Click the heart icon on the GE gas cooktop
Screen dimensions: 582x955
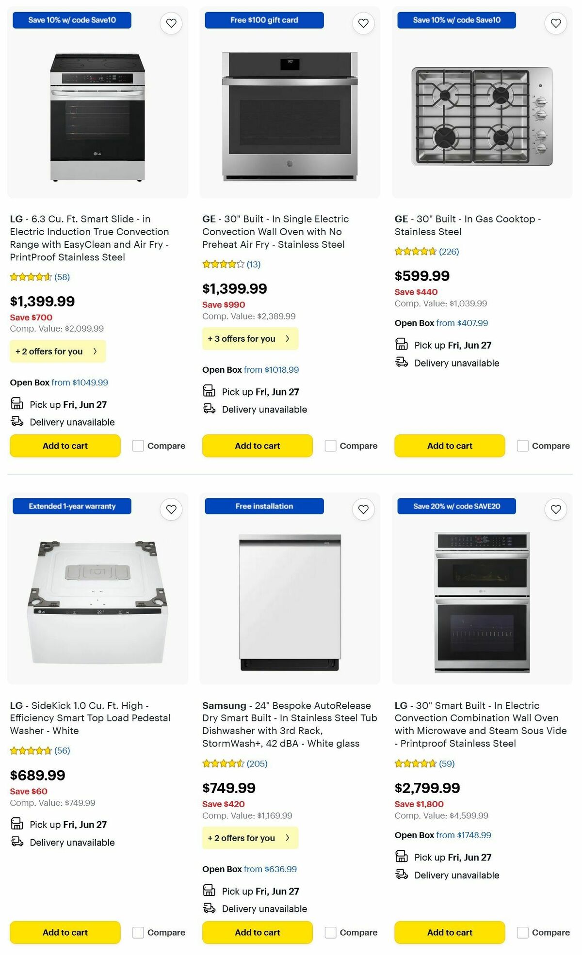(555, 23)
